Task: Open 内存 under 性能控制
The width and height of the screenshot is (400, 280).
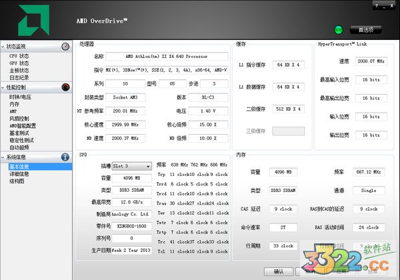Action: coord(14,104)
